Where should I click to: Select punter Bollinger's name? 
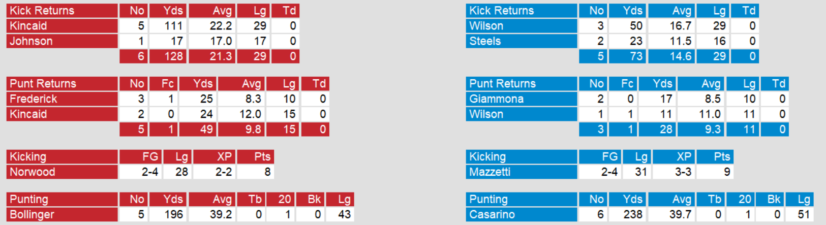62,215
